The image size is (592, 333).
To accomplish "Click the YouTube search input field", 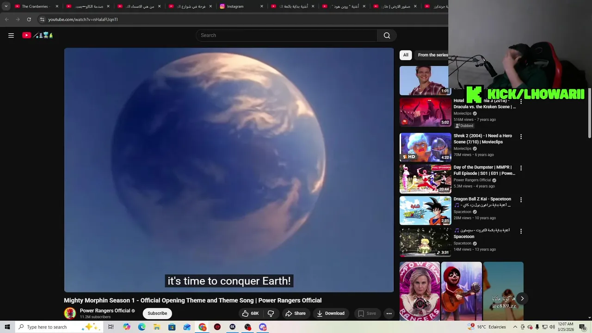I will coord(287,35).
